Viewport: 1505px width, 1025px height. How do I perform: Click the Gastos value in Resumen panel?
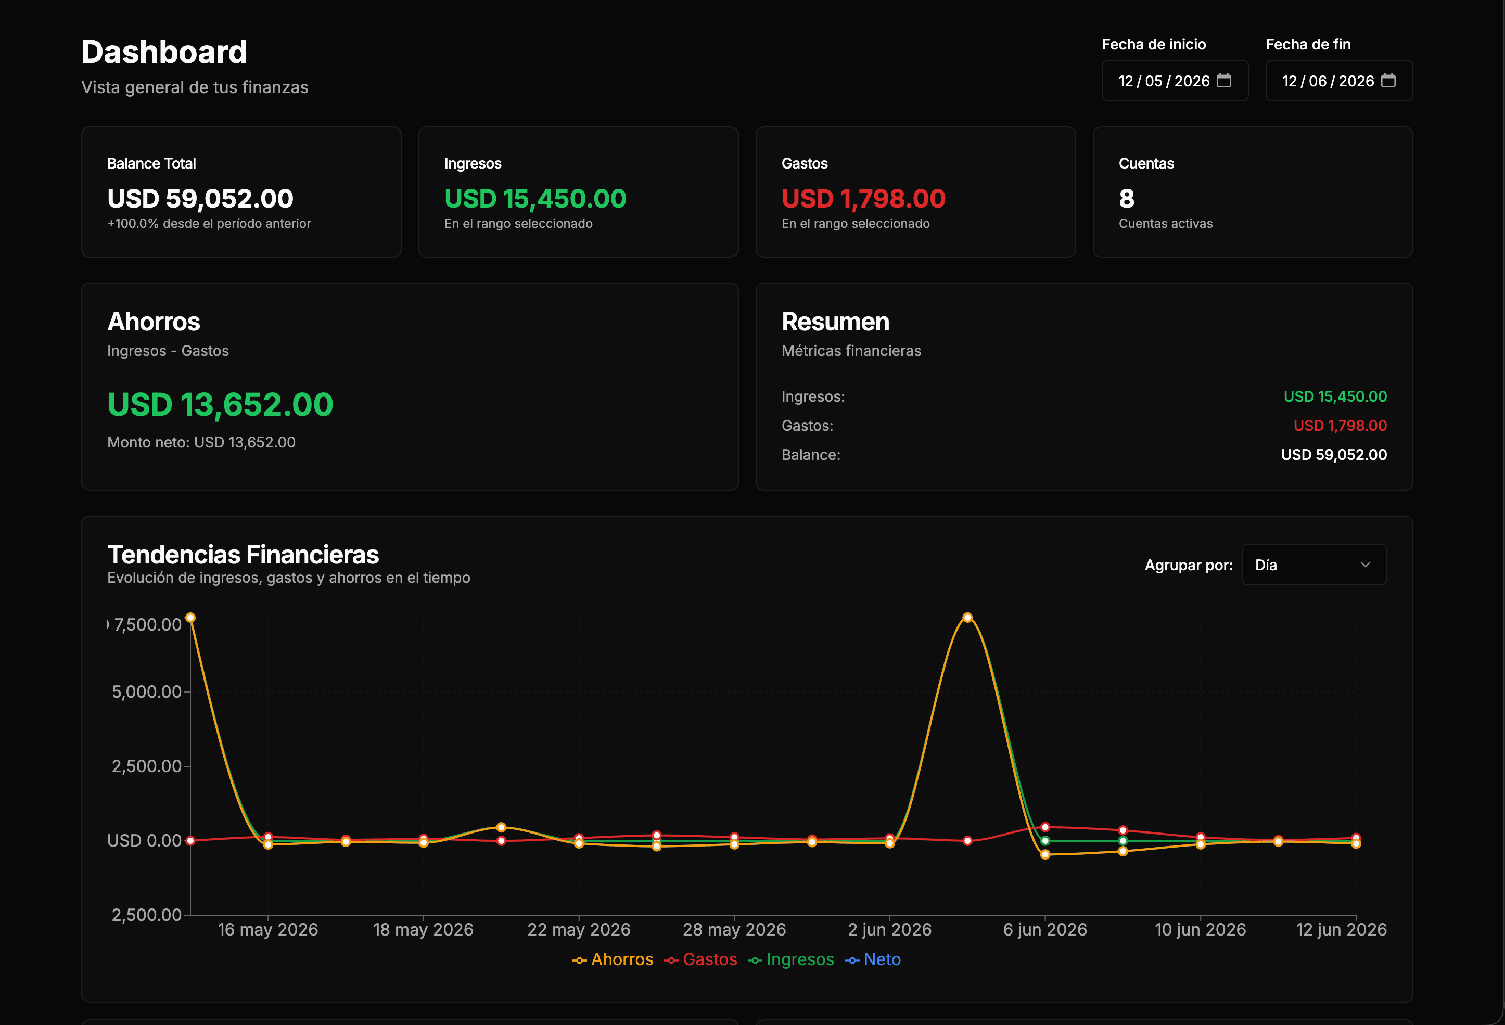pos(1340,426)
